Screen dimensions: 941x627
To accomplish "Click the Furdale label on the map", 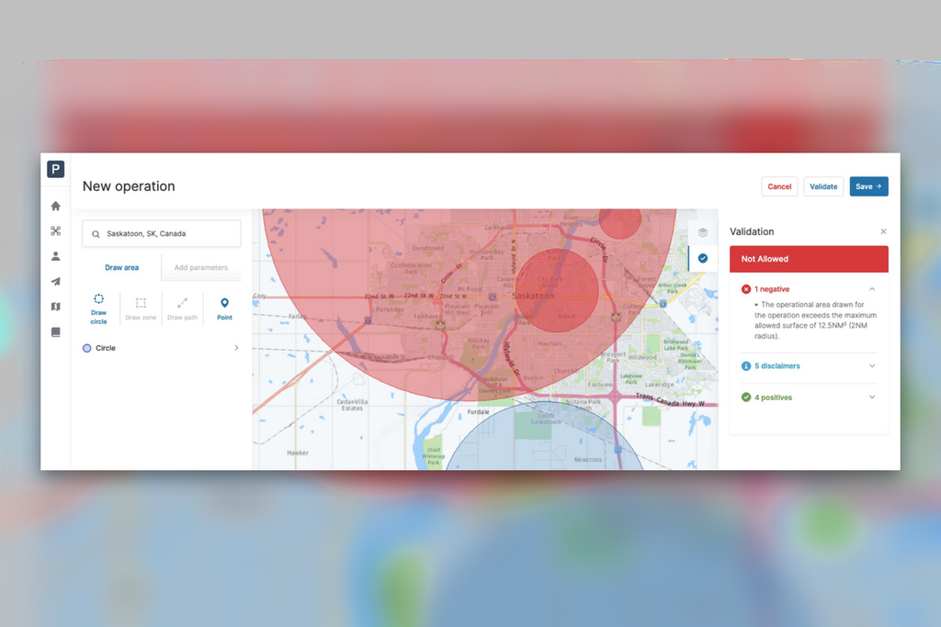I will pyautogui.click(x=478, y=412).
